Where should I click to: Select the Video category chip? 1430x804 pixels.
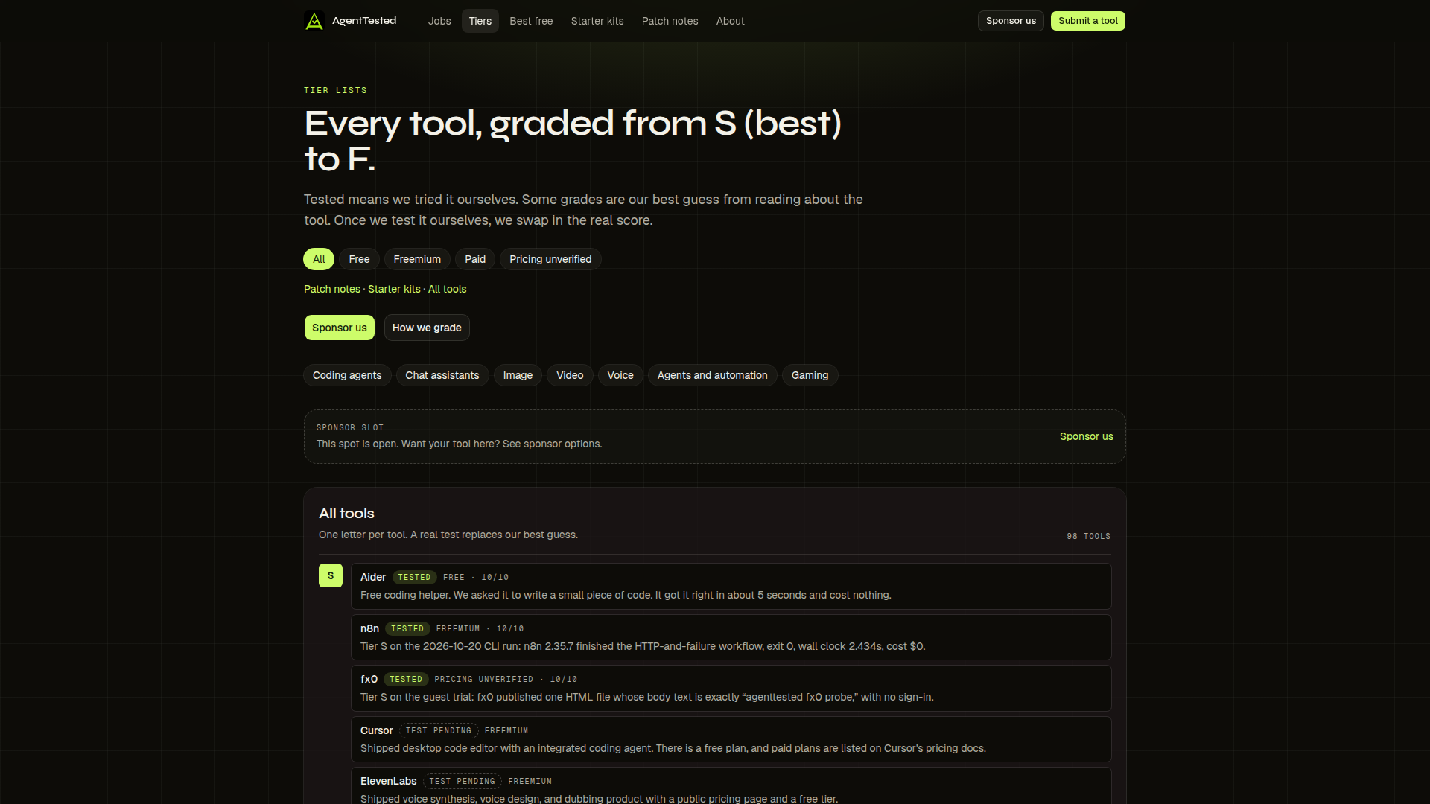click(570, 375)
